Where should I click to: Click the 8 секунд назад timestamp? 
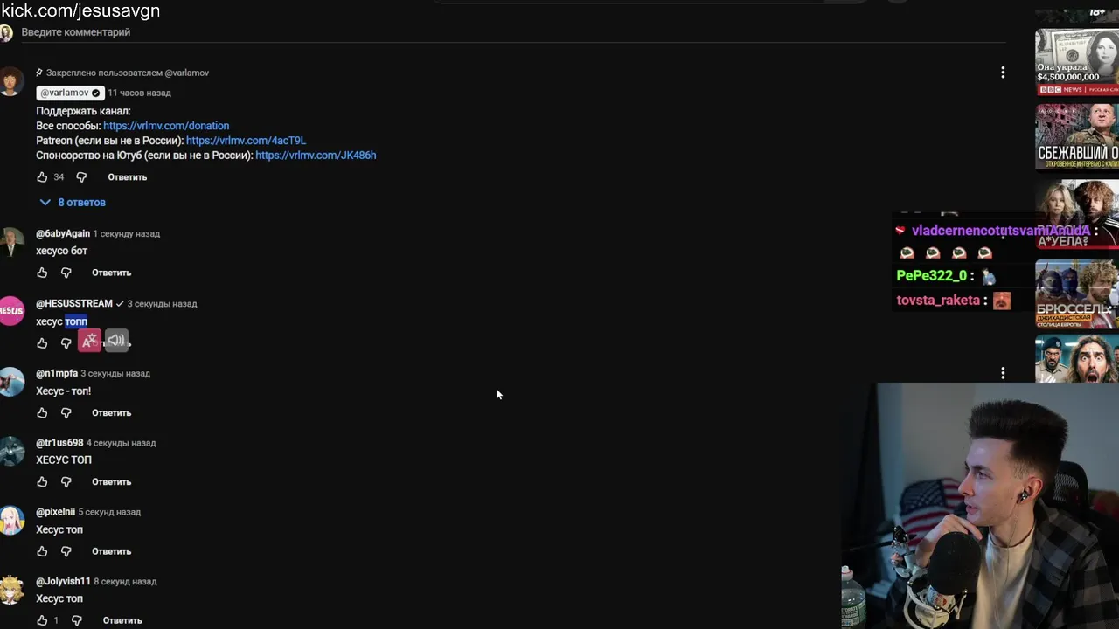point(125,581)
